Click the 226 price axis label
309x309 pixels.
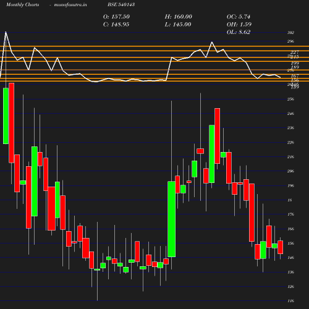point(290,142)
